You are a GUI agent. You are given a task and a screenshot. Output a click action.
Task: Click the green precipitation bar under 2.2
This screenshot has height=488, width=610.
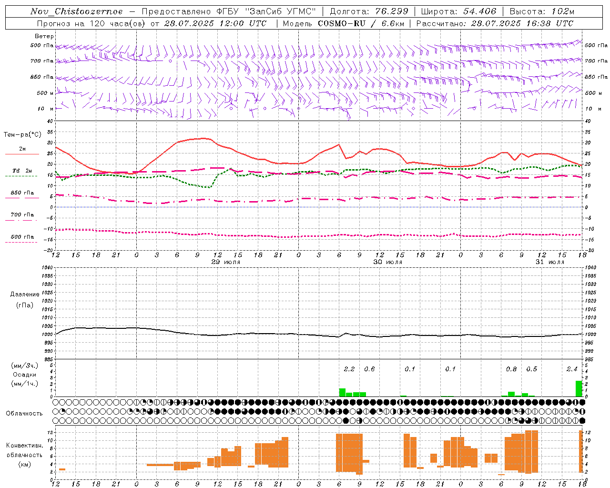(342, 392)
